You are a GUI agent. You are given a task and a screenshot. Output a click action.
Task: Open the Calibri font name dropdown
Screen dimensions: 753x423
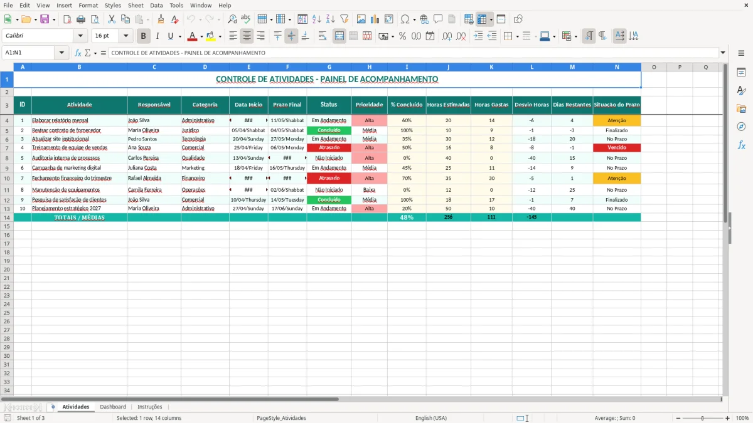coord(80,36)
